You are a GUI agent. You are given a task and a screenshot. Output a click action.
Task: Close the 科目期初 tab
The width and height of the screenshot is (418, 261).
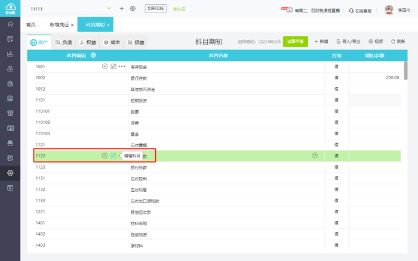(108, 25)
